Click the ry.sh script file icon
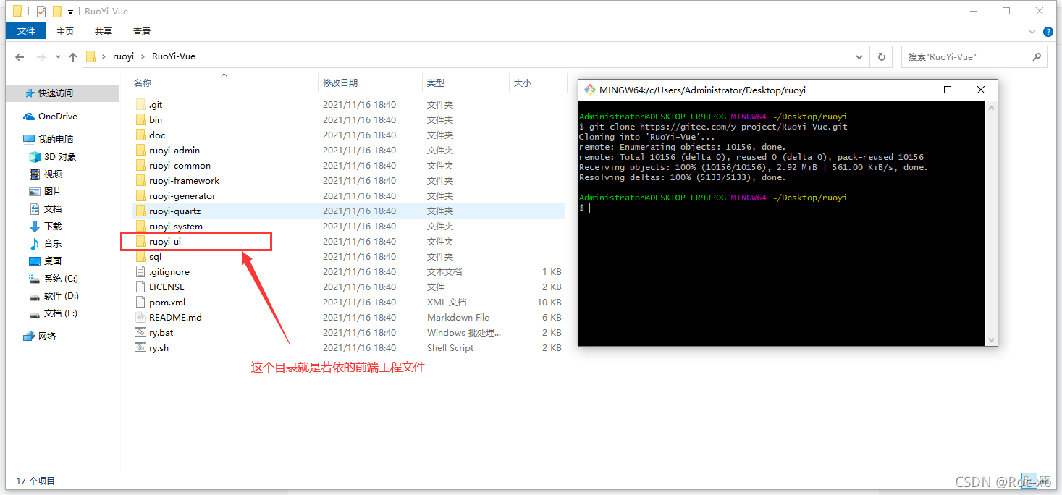 (140, 348)
